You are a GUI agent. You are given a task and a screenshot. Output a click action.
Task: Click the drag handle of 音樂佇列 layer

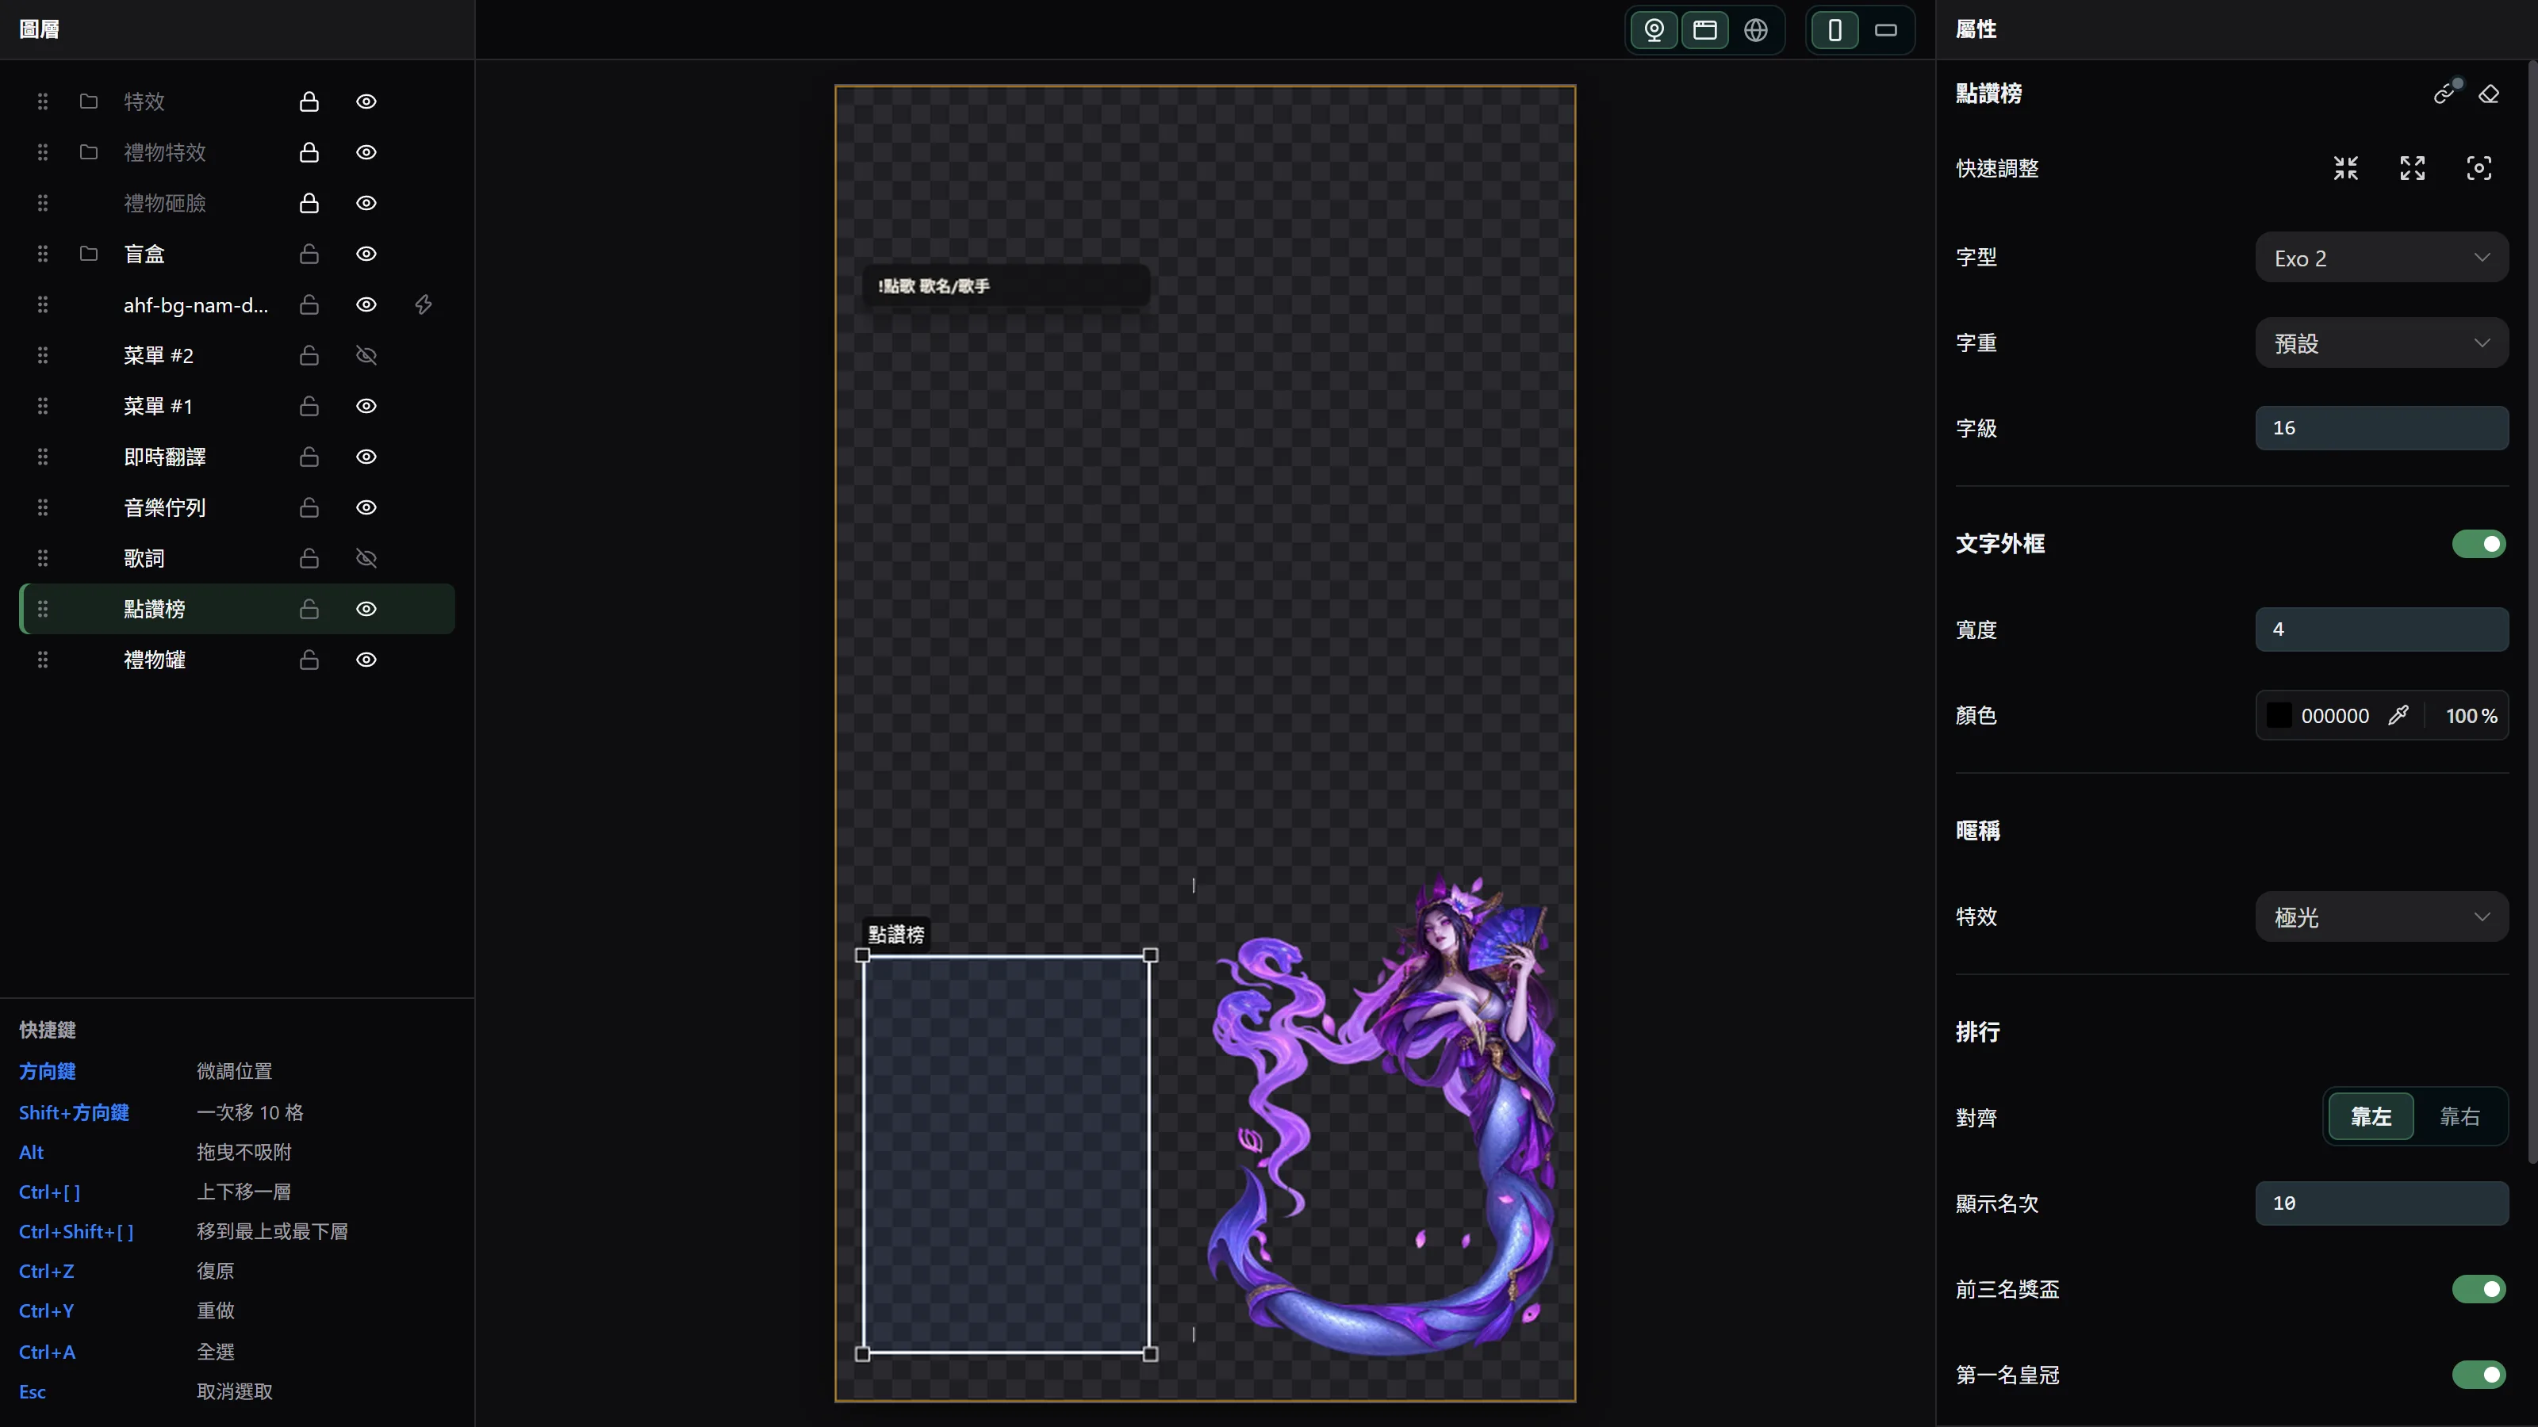[x=42, y=507]
